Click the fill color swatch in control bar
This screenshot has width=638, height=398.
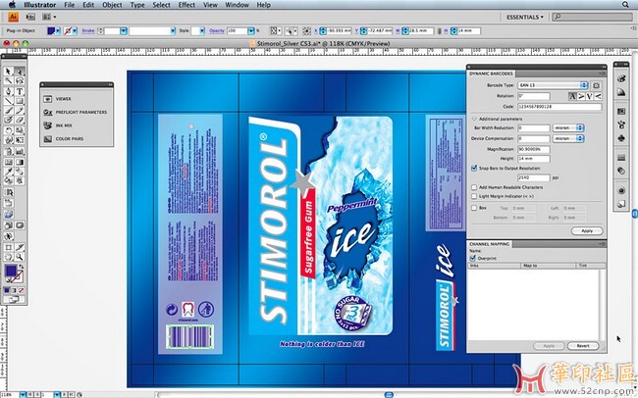tap(51, 31)
